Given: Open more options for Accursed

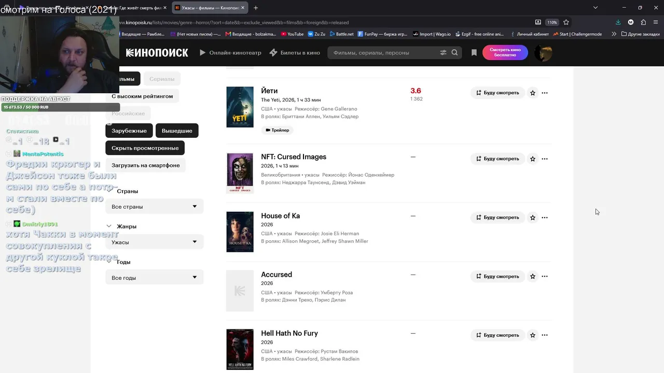Looking at the screenshot, I should pos(545,276).
